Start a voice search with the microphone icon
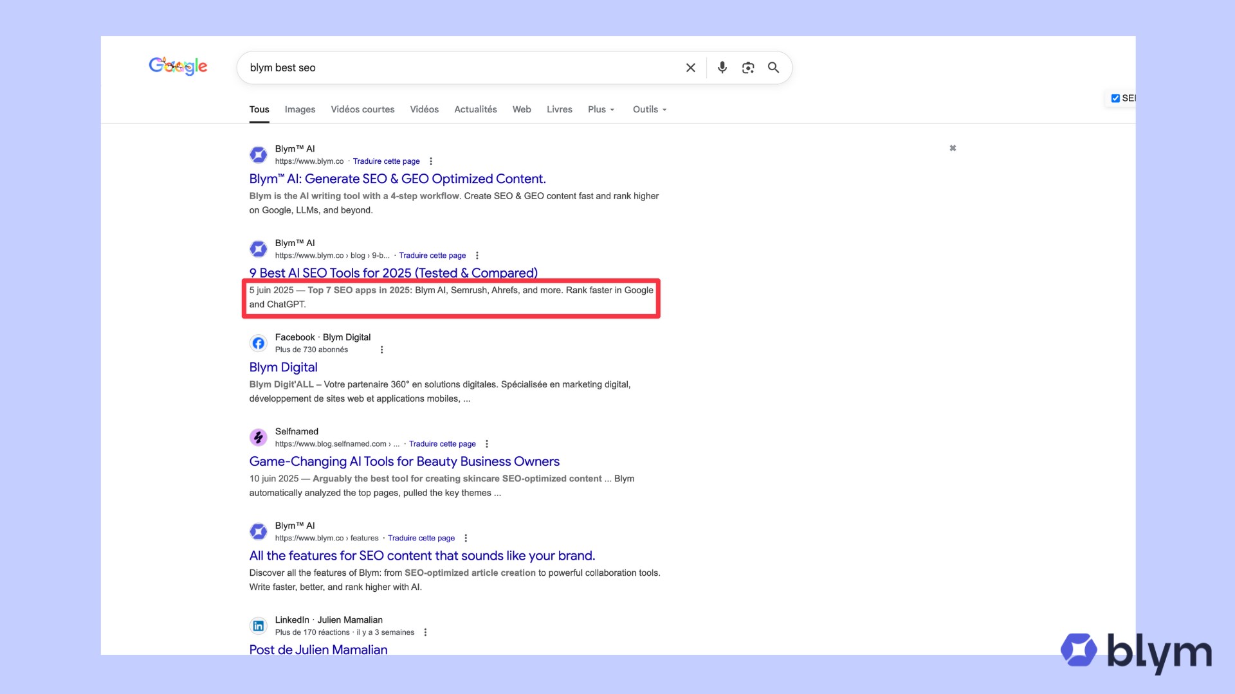Image resolution: width=1235 pixels, height=694 pixels. 722,67
